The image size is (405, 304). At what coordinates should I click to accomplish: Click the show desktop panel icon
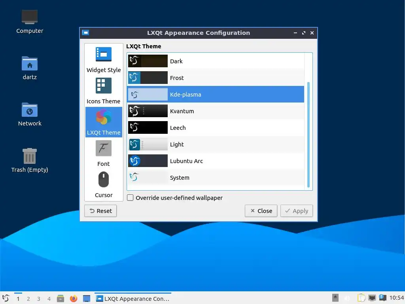87,298
